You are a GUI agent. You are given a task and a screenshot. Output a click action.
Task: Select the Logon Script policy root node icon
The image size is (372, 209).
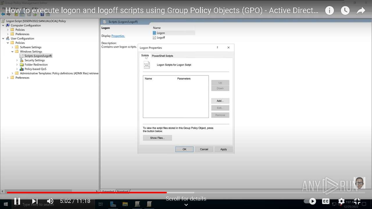(x=3, y=21)
